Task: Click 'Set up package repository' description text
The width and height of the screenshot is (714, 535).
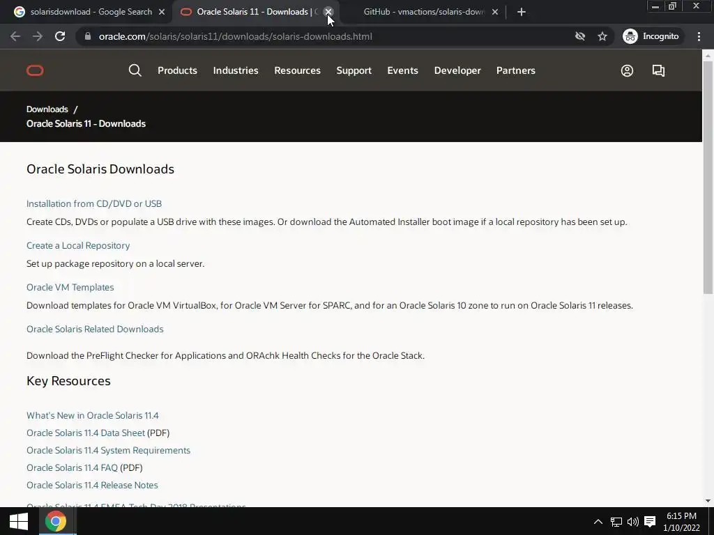Action: (x=115, y=264)
